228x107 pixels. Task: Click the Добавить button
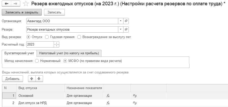pos(12,79)
